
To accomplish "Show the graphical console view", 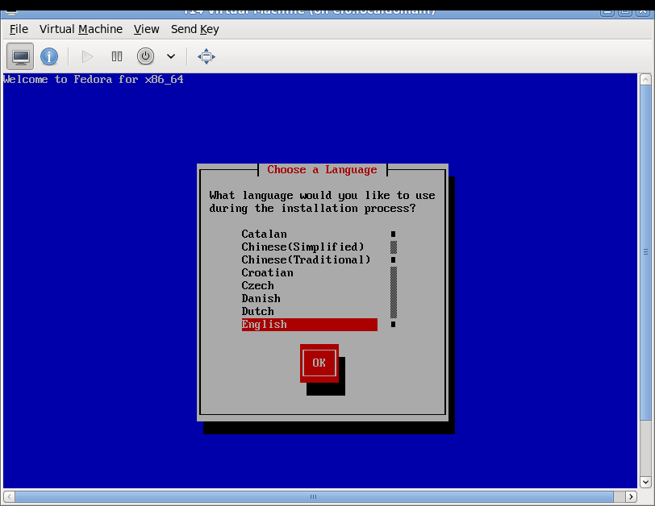I will click(20, 56).
